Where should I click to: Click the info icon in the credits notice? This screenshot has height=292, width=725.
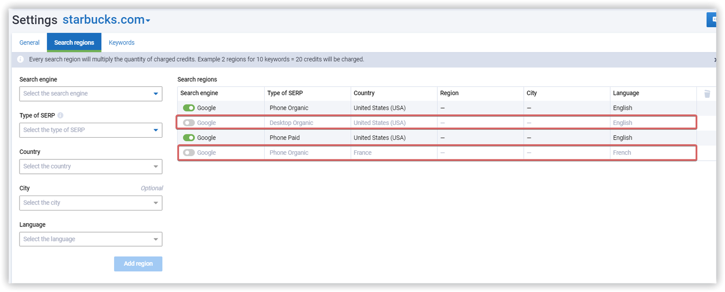[20, 59]
